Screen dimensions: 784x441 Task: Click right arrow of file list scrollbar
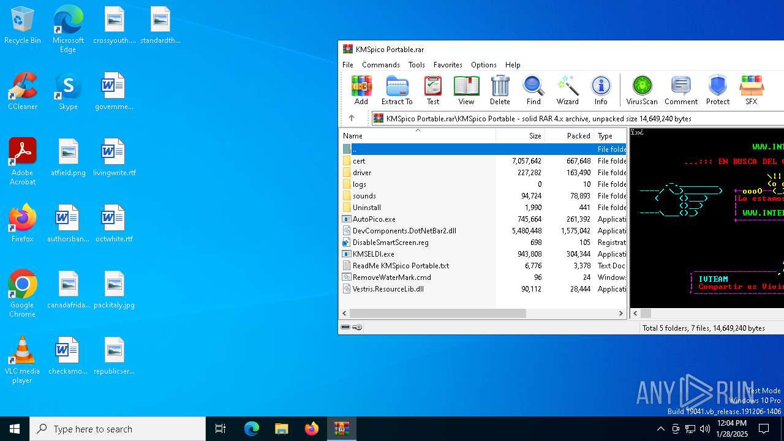[x=621, y=313]
